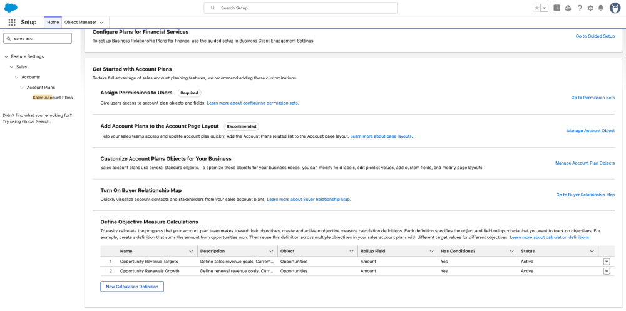Focus the Search Setup field
The width and height of the screenshot is (626, 311).
(300, 8)
